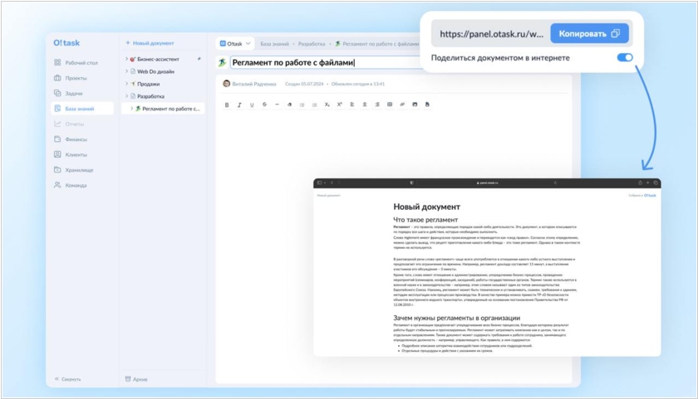
Task: Click the document emoji icon beside title
Action: click(x=222, y=63)
